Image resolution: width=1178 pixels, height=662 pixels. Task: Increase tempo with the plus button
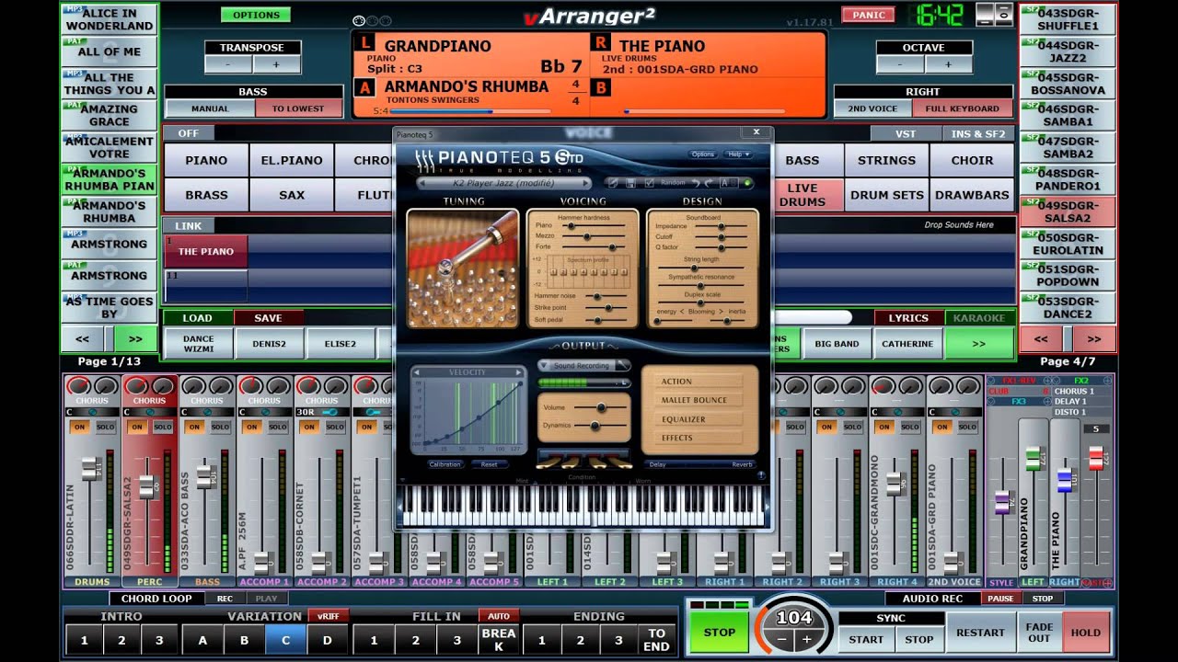click(807, 639)
